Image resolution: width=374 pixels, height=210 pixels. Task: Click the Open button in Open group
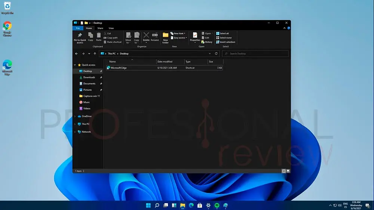click(x=206, y=33)
